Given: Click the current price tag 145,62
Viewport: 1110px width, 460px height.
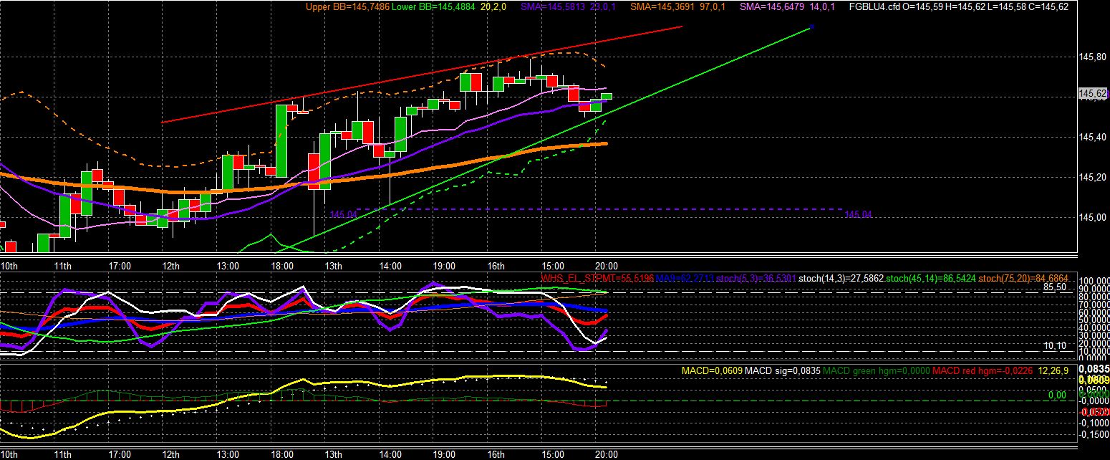Looking at the screenshot, I should pyautogui.click(x=1094, y=93).
